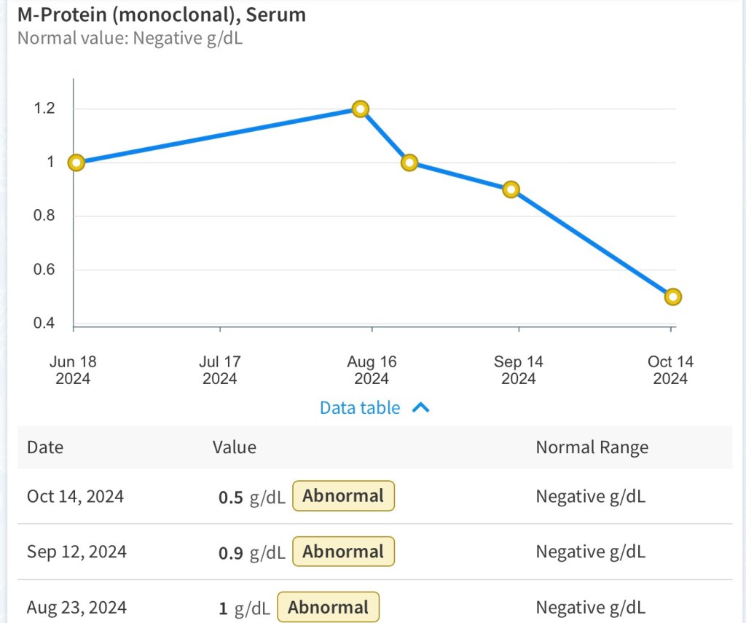This screenshot has width=746, height=623.
Task: Collapse the Data table chevron
Action: coord(421,408)
